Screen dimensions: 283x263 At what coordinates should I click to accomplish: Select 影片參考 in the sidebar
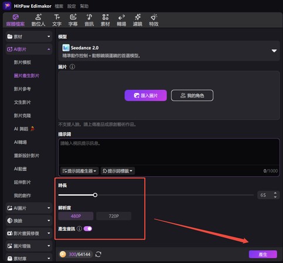pos(22,89)
